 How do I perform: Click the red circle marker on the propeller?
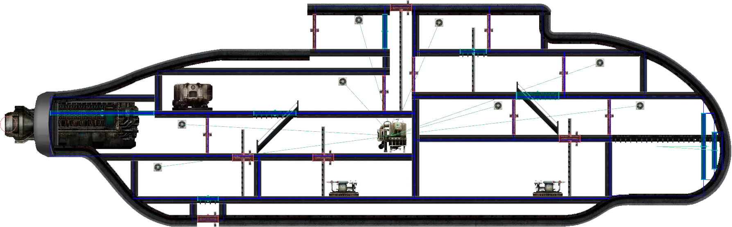9,124
